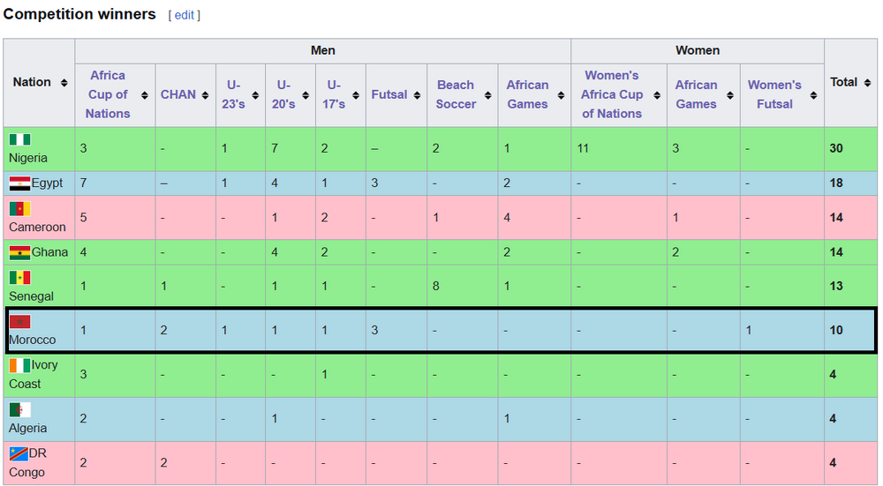
Task: Click the Ivory Coast flag icon
Action: [19, 366]
